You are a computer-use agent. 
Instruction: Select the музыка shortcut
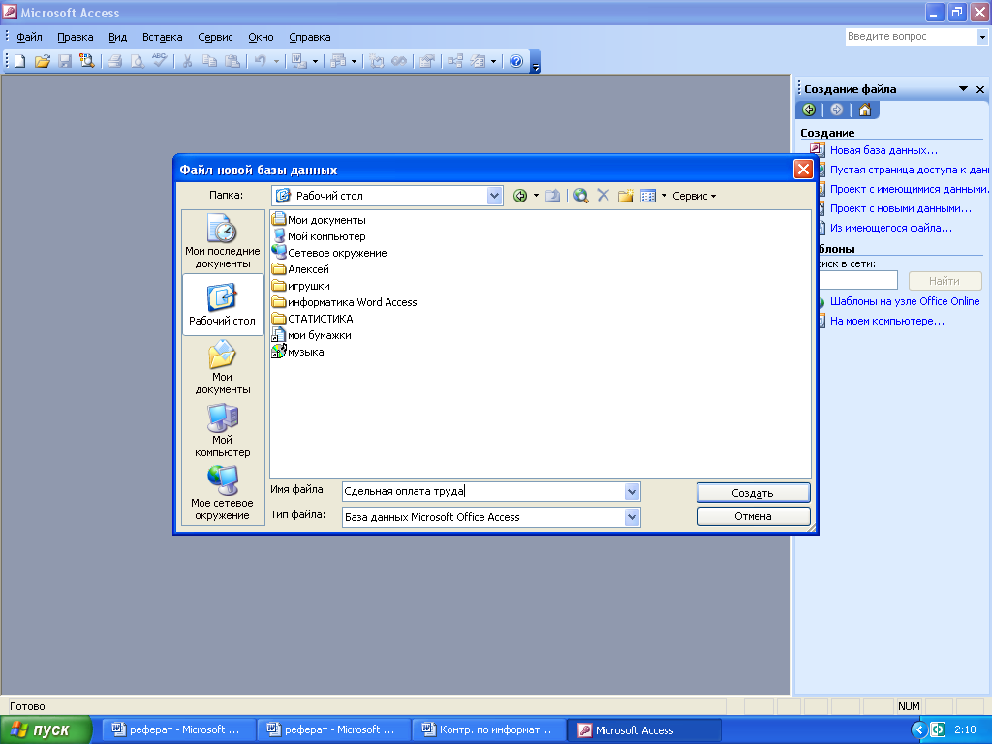pyautogui.click(x=298, y=352)
